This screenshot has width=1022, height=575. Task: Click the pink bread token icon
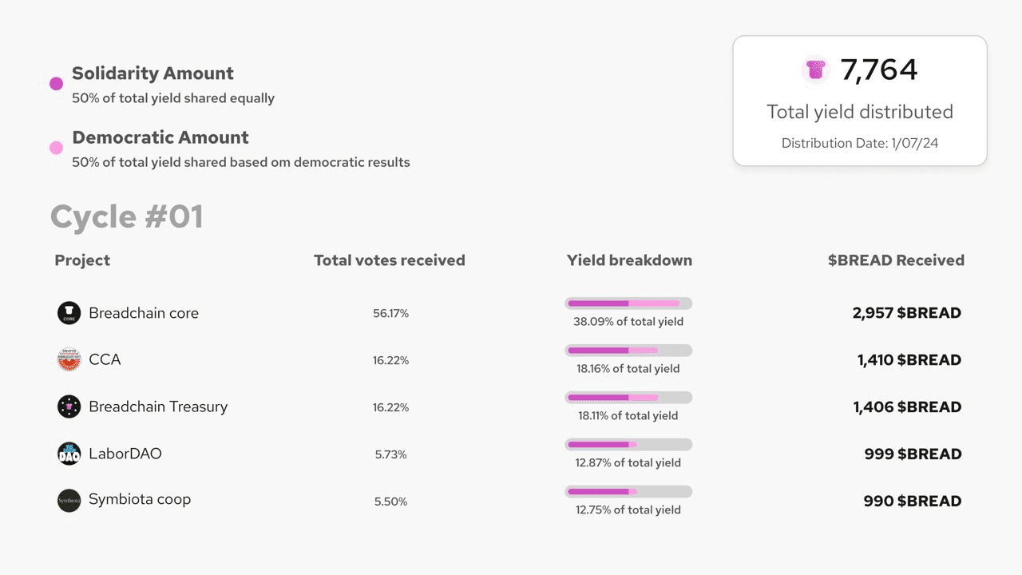(815, 70)
